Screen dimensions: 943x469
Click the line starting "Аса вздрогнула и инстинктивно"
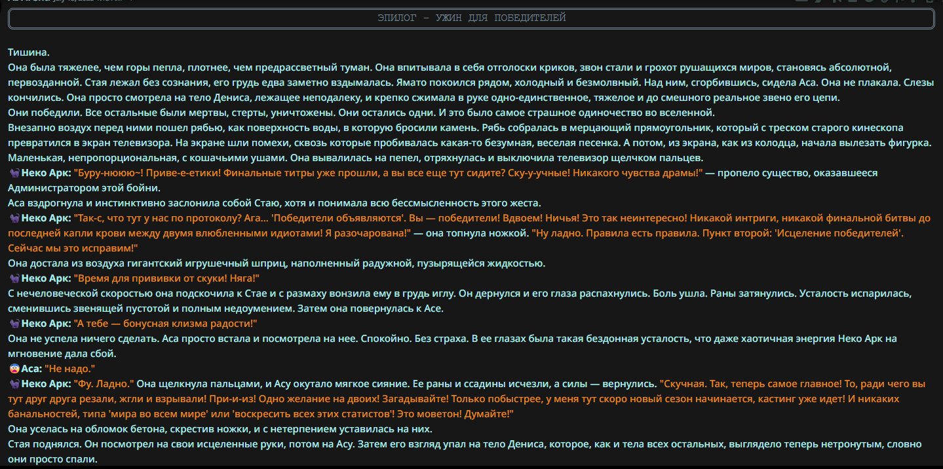pyautogui.click(x=275, y=203)
